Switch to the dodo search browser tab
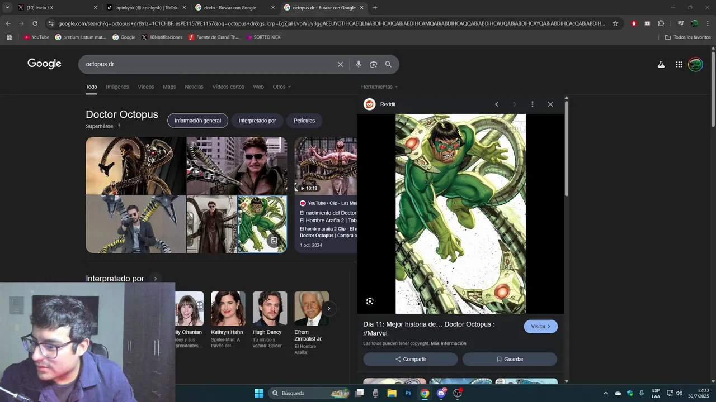Screen dimensions: 716x402 (x=234, y=8)
